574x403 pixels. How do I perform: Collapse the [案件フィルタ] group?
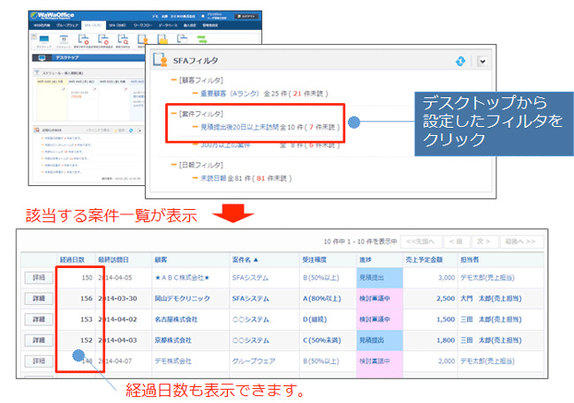click(175, 115)
